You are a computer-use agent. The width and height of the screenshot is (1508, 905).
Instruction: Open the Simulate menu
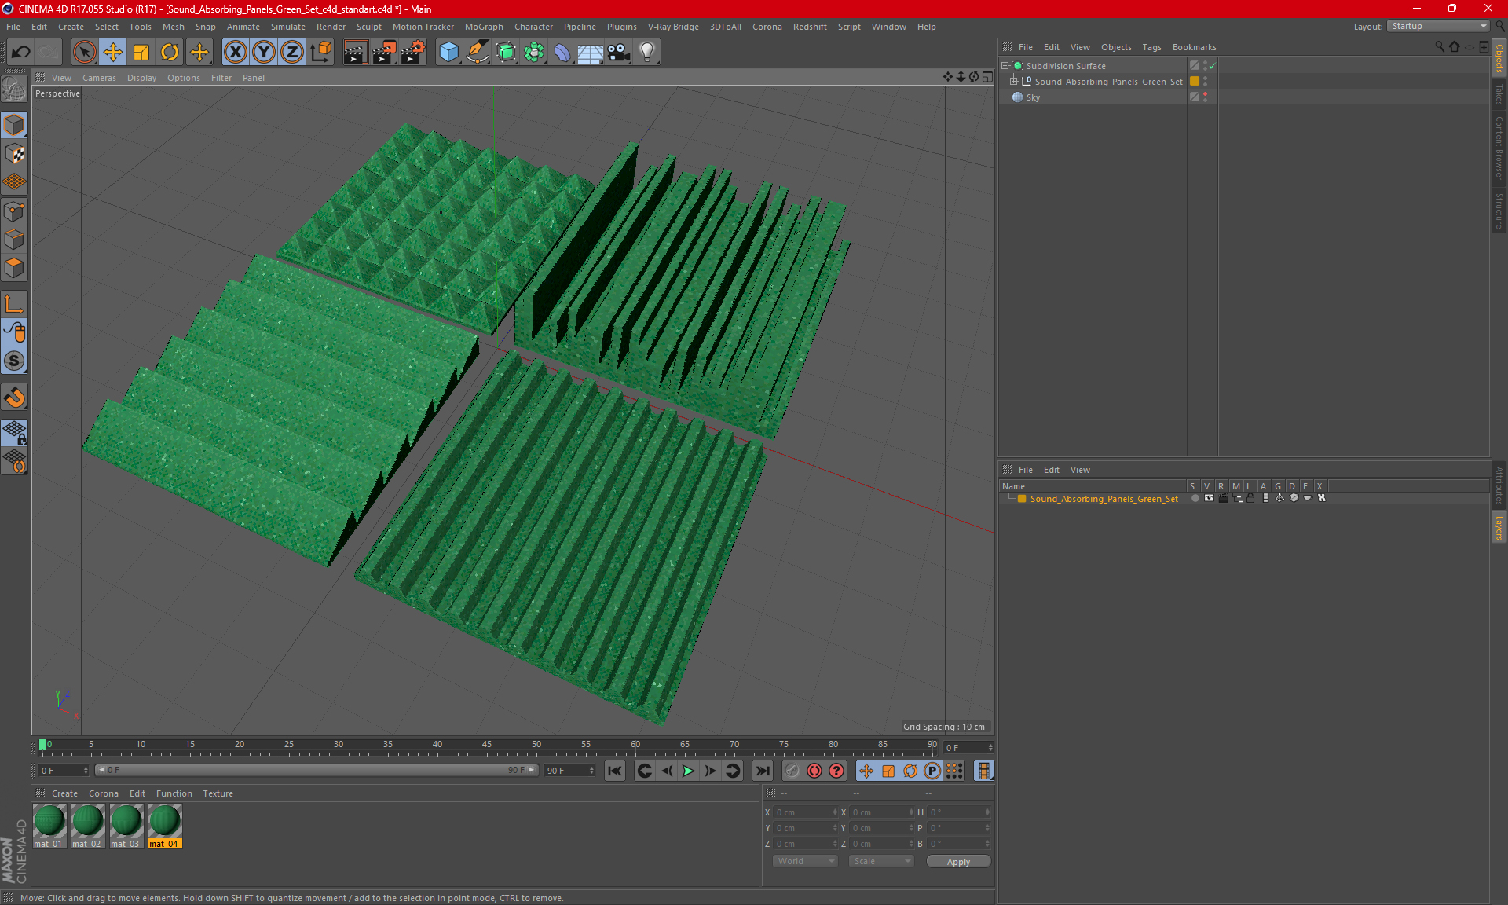[x=288, y=27]
